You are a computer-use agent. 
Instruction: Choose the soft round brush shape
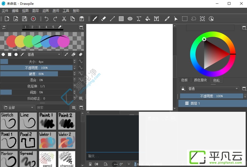(x=16, y=54)
